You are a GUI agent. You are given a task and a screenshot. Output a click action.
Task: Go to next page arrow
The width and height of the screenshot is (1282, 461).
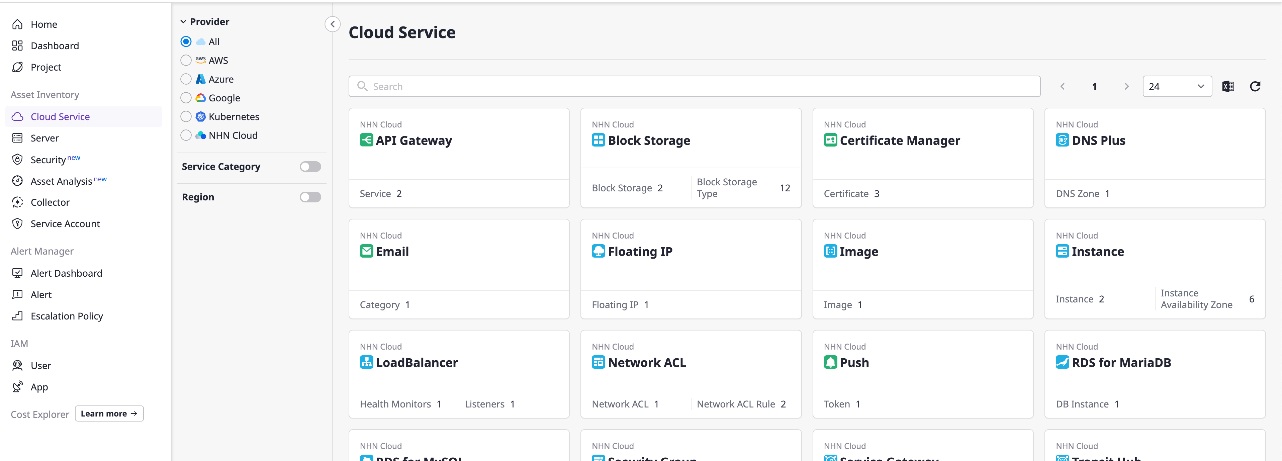[x=1126, y=87]
